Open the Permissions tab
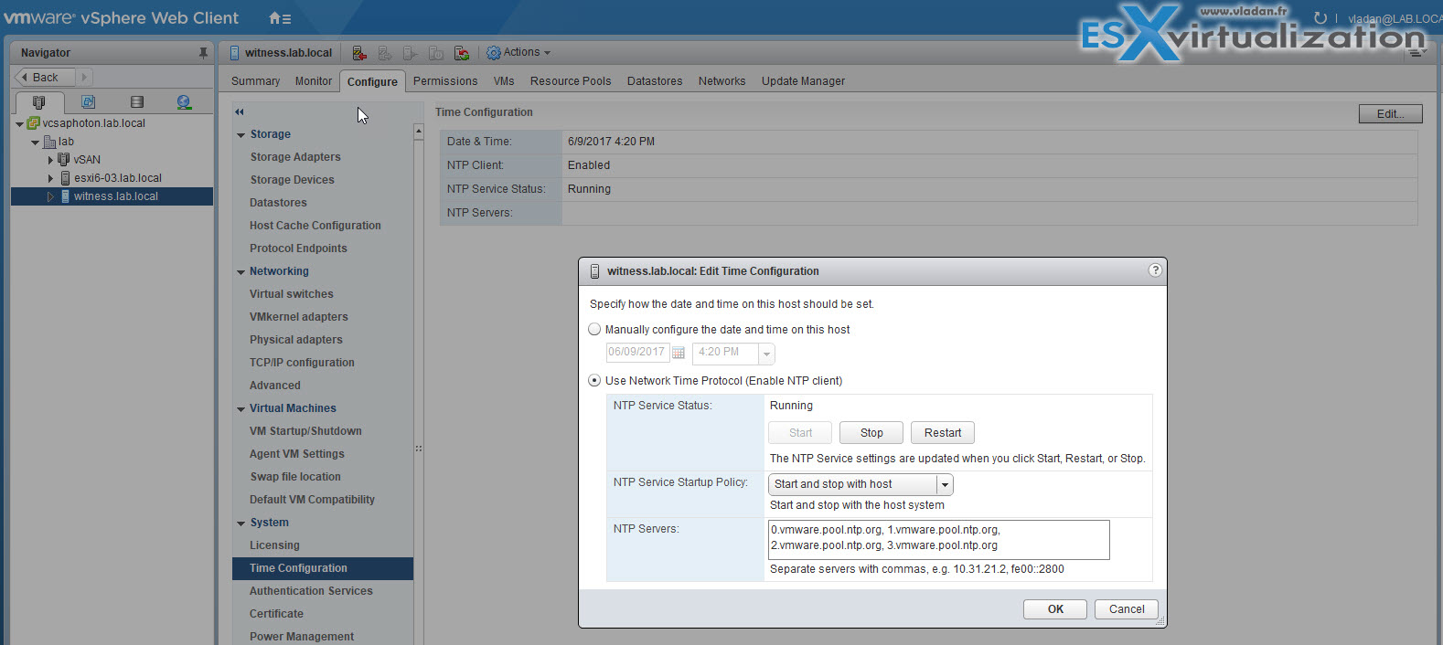Screen dimensions: 1443x645 point(445,81)
